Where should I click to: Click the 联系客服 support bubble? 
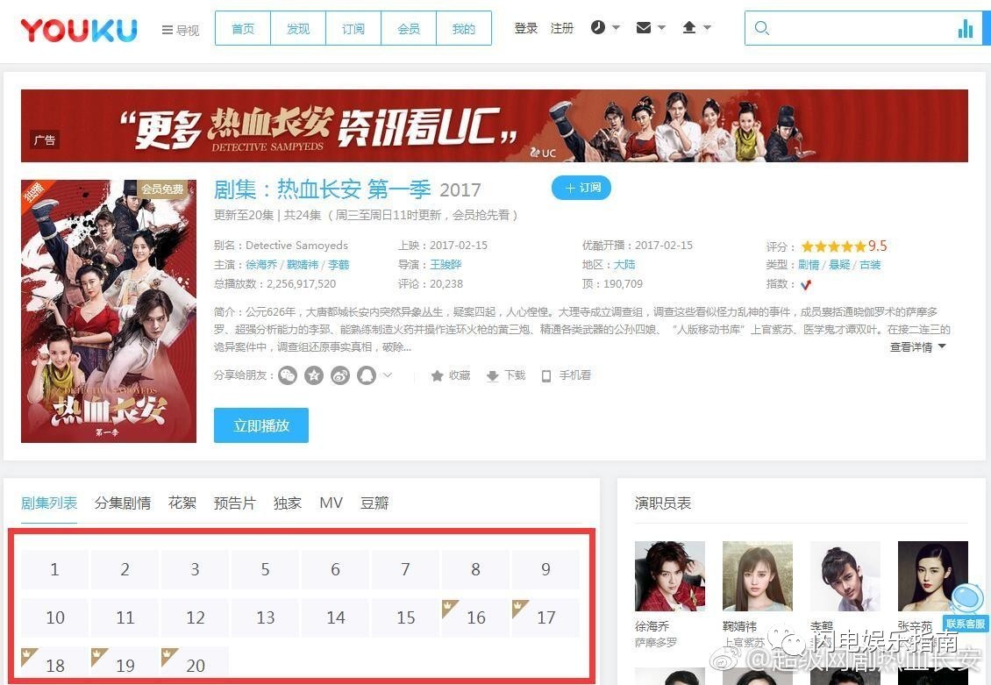pos(966,606)
